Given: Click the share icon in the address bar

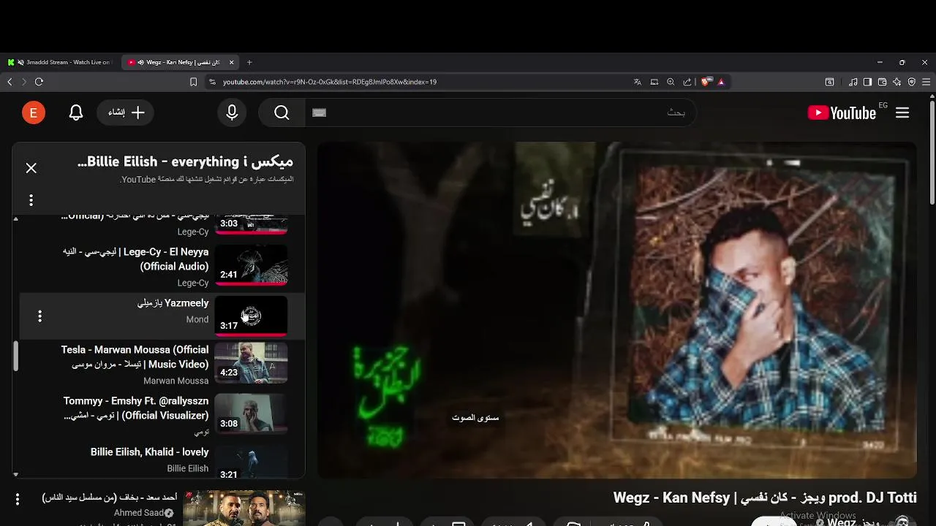Looking at the screenshot, I should 687,82.
